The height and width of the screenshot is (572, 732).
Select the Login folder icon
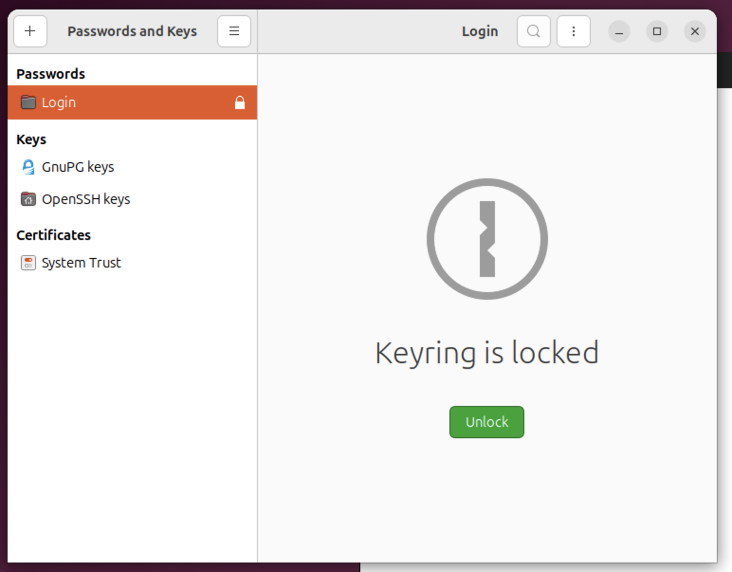pos(28,102)
